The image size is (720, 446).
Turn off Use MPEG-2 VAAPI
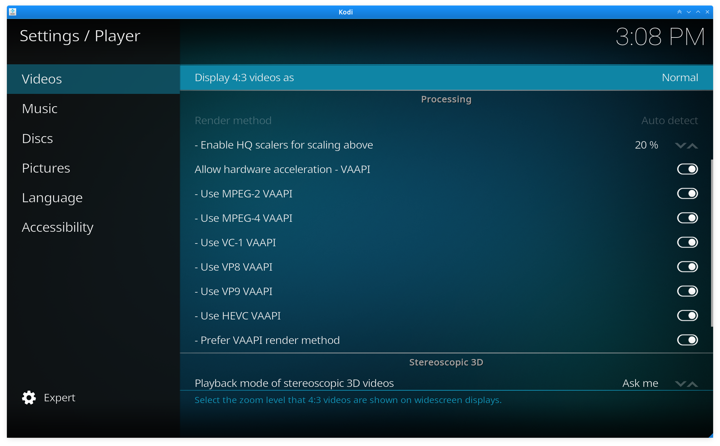[688, 193]
